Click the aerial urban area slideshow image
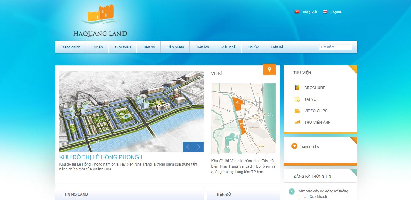This screenshot has height=200, width=411. tap(132, 111)
